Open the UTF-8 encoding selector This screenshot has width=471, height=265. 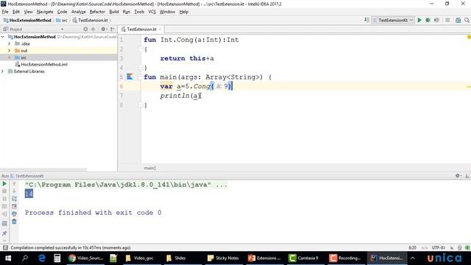coord(439,247)
